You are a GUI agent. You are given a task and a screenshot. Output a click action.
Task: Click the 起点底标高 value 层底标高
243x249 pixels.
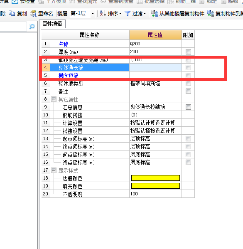click(x=140, y=154)
